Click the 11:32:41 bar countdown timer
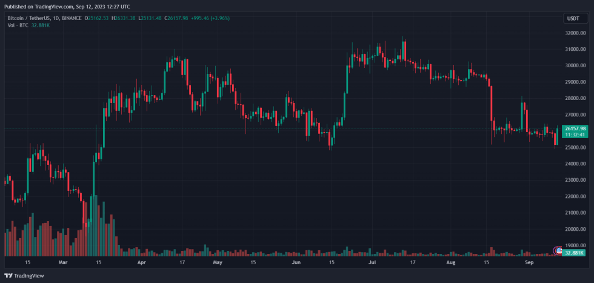 [574, 135]
